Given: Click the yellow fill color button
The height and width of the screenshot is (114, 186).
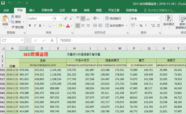Looking at the screenshot, I should tap(60, 26).
